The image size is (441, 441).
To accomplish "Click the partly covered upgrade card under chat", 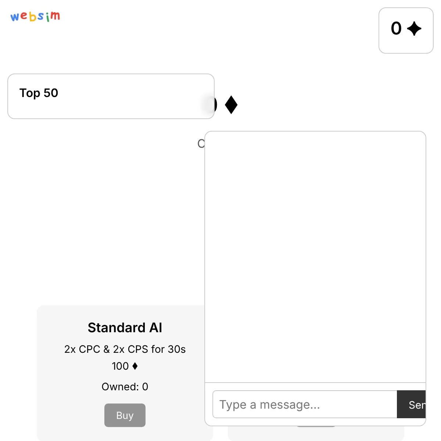I will point(316,434).
